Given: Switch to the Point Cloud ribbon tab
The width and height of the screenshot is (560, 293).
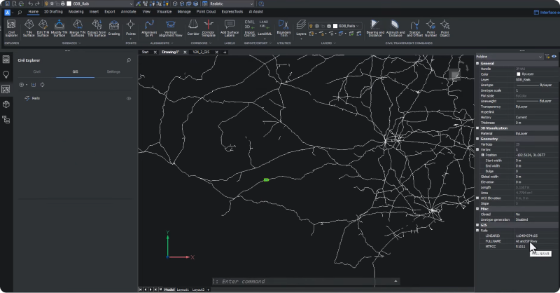Looking at the screenshot, I should (x=205, y=12).
